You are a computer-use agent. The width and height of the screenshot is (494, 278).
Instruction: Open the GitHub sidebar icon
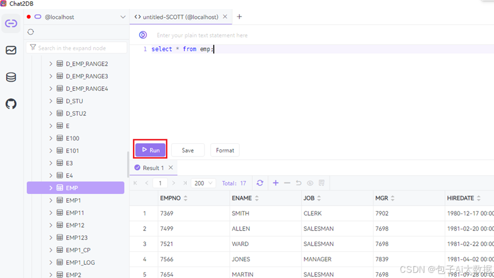click(11, 104)
